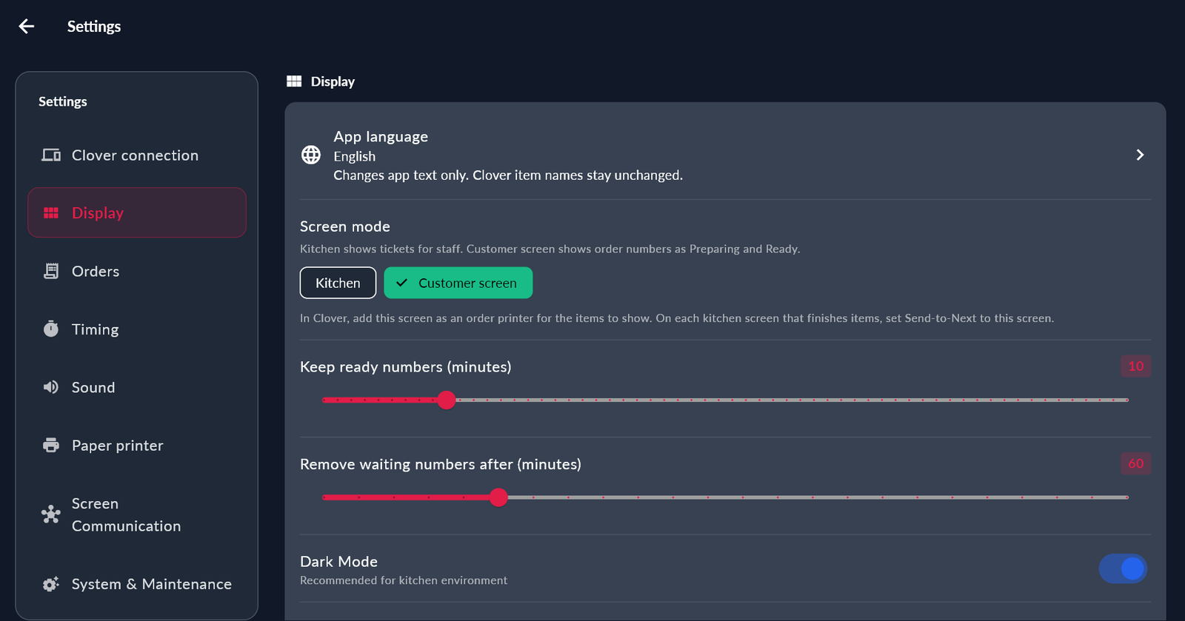Open the App language English row
This screenshot has height=621, width=1185.
tap(725, 155)
